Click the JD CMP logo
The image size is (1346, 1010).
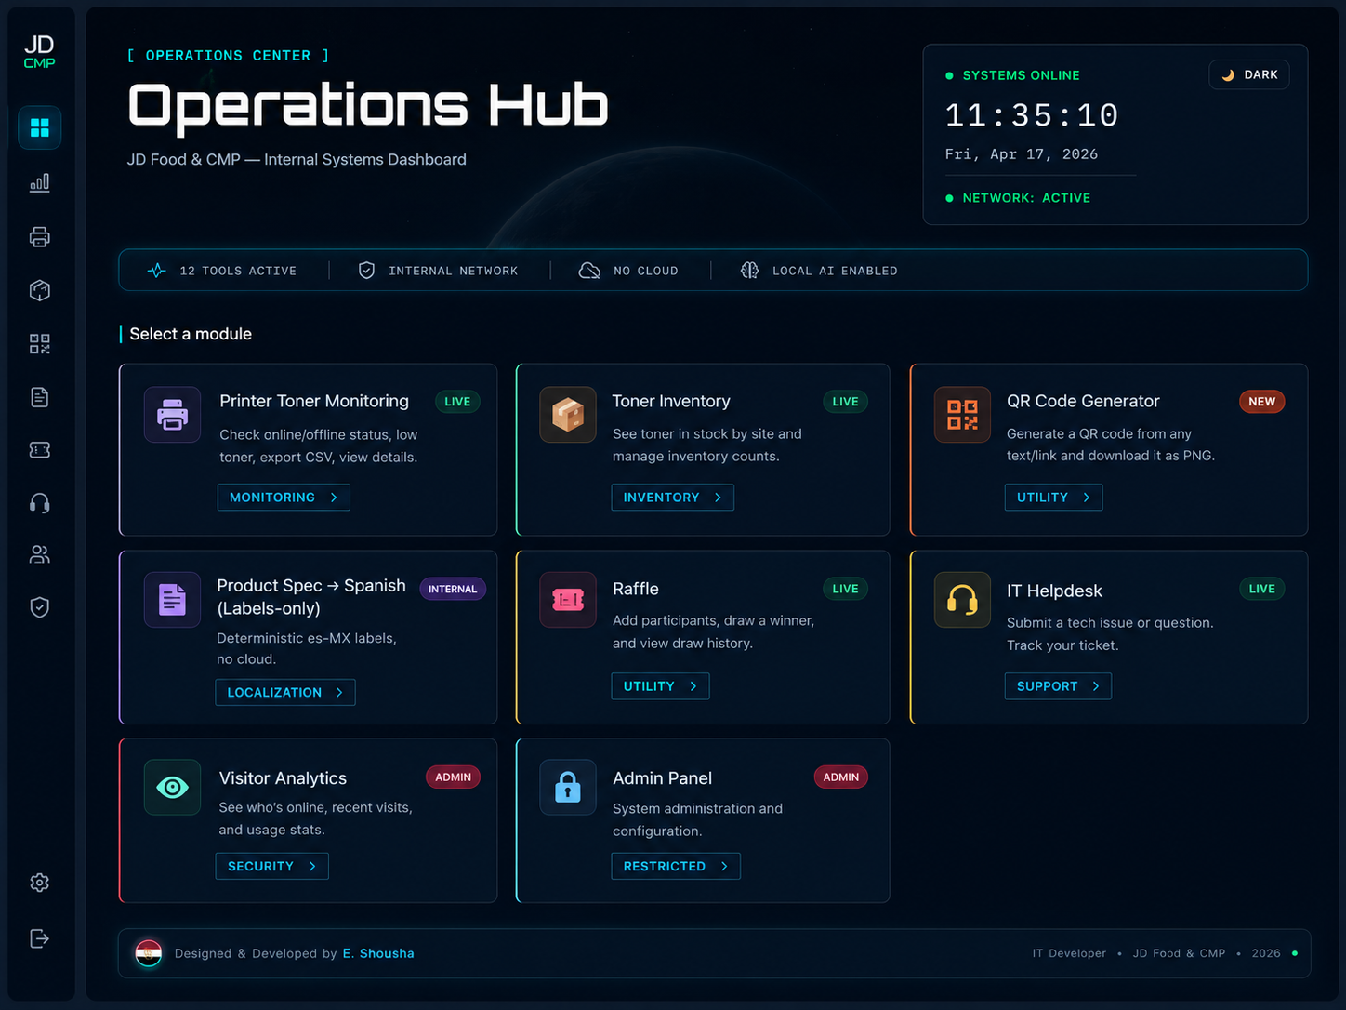tap(39, 52)
